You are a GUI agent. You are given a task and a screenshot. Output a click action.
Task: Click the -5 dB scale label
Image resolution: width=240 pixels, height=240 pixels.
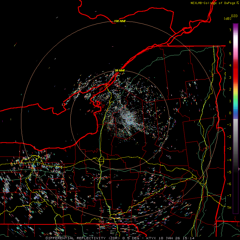coord(229,172)
